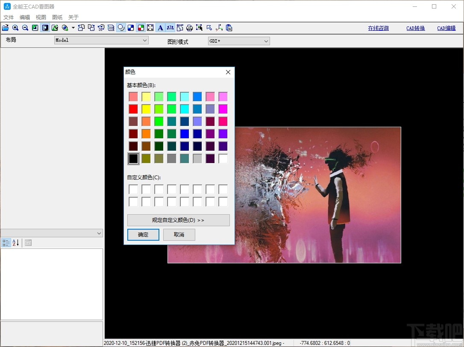This screenshot has width=464, height=347.
Task: Toggle the categorized view button in property panel
Action: click(x=6, y=243)
